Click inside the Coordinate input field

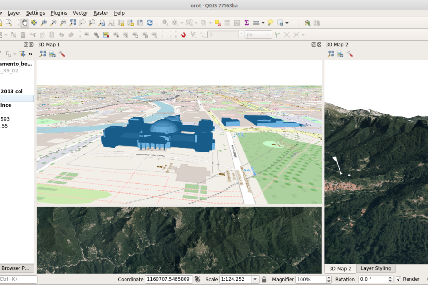[x=169, y=279]
